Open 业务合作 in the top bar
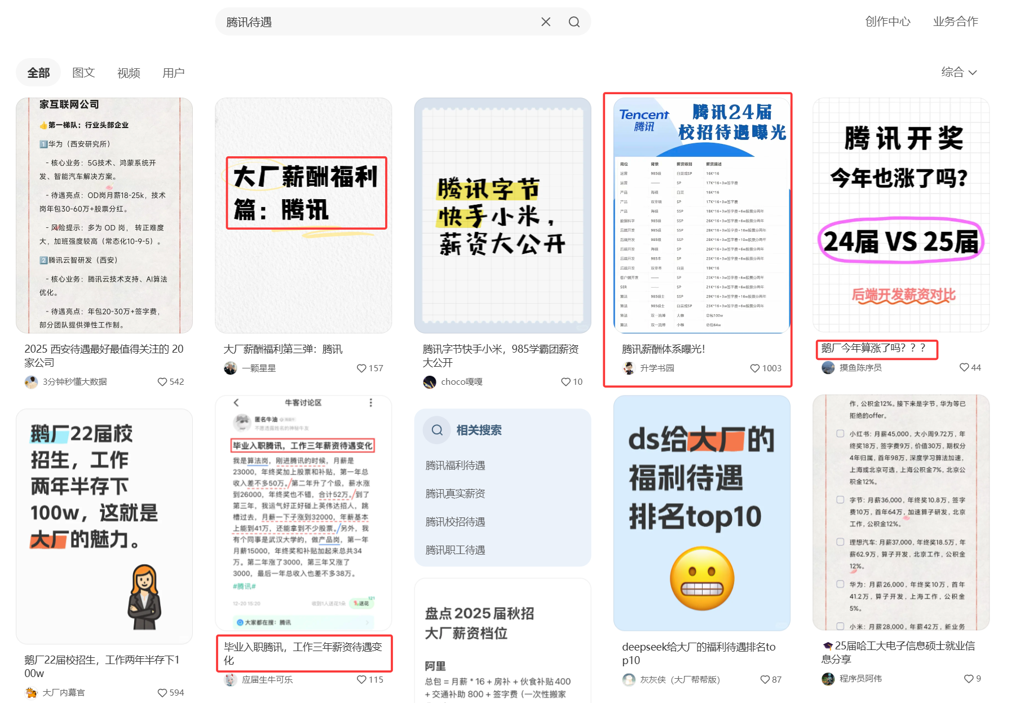The image size is (1020, 703). [956, 21]
